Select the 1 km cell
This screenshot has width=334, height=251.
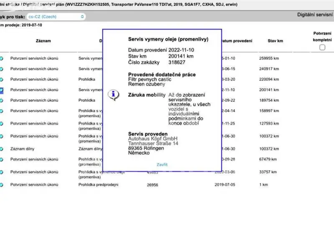263,184
